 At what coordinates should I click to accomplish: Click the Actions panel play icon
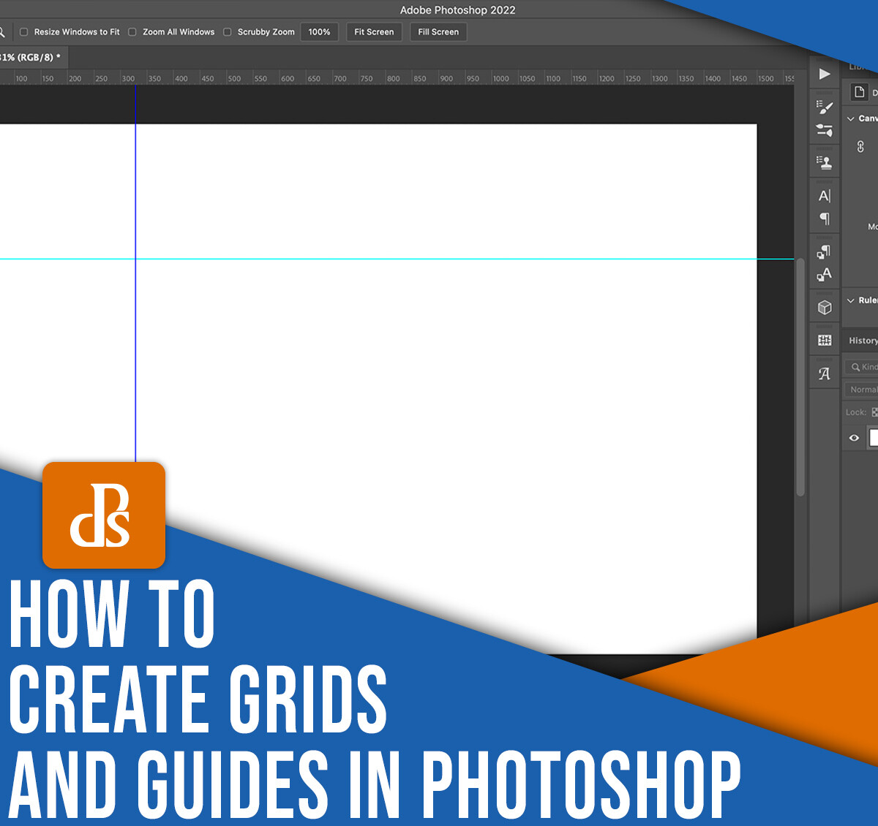(x=824, y=74)
